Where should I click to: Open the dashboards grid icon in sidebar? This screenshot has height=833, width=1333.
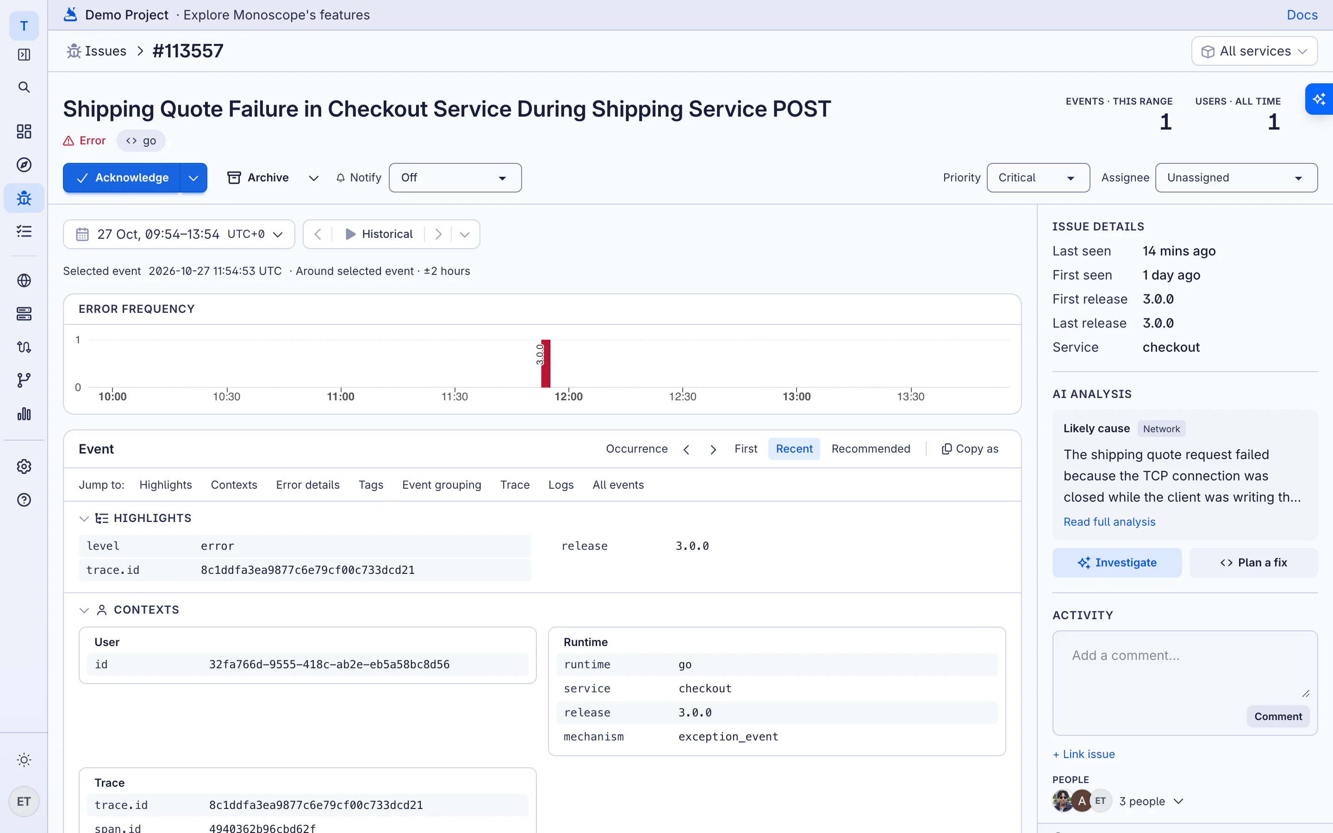tap(24, 131)
